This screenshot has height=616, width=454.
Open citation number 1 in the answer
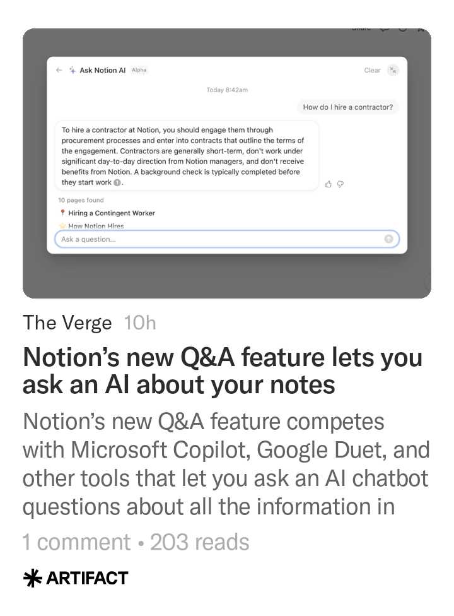117,183
